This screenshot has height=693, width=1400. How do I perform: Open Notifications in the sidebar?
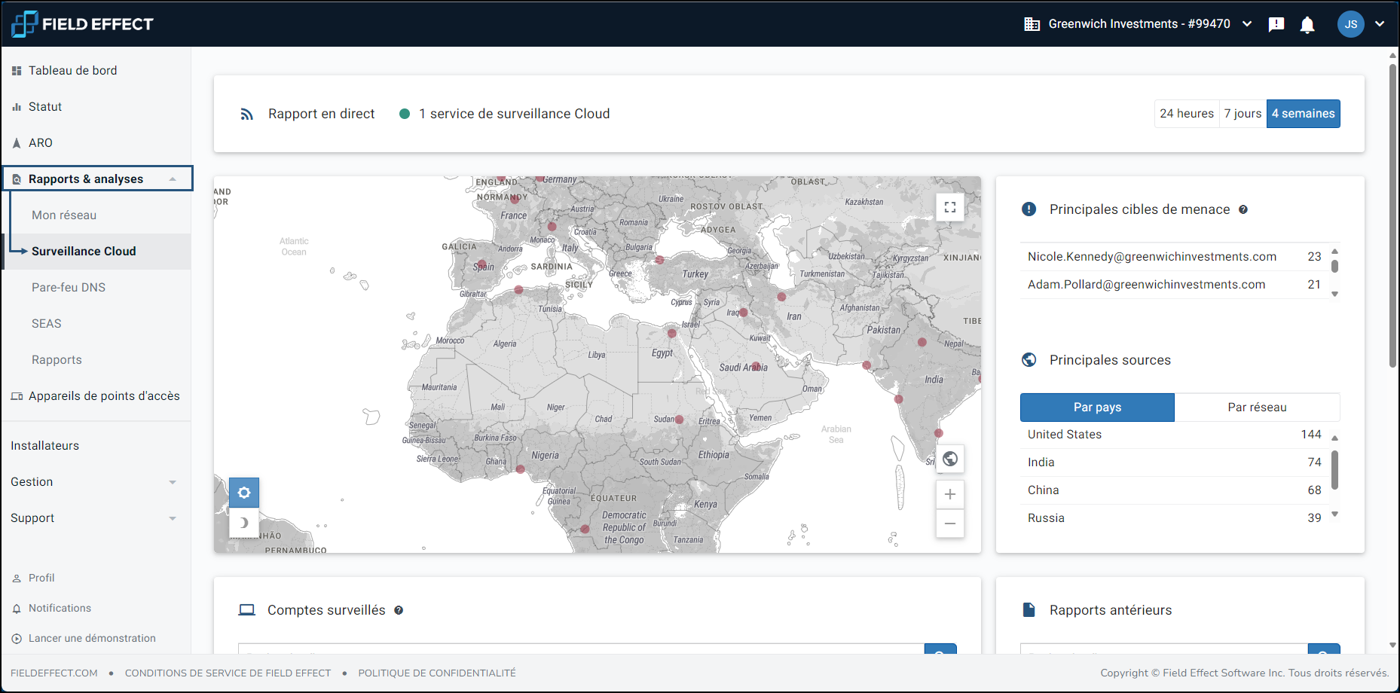(60, 608)
